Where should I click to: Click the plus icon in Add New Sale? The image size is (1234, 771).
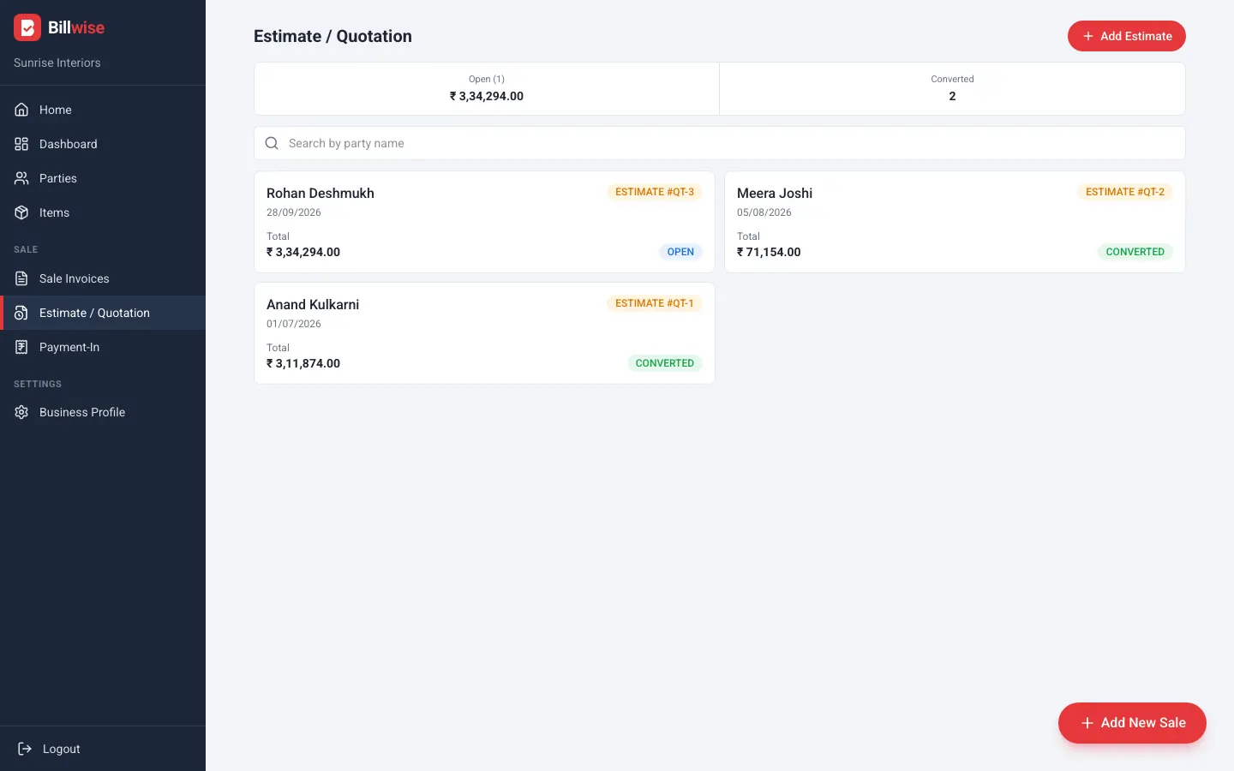click(x=1087, y=723)
